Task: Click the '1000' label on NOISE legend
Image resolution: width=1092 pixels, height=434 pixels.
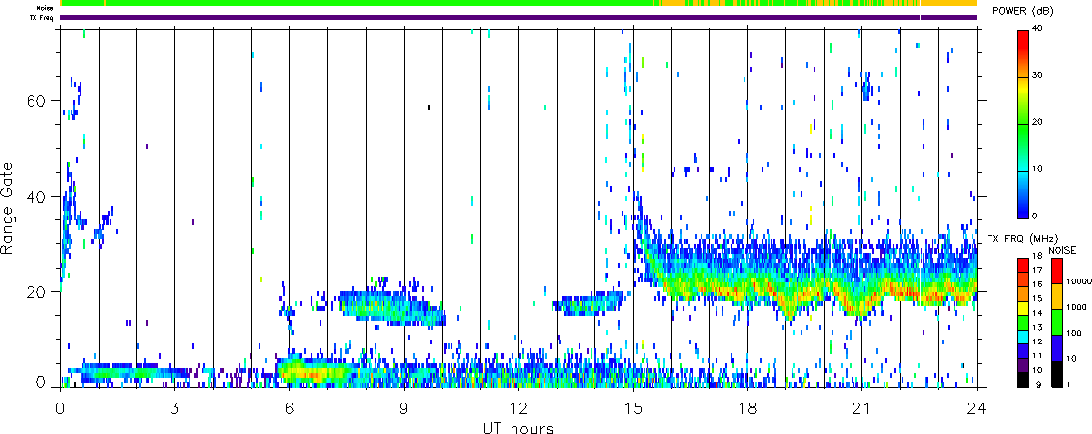Action: pyautogui.click(x=1074, y=308)
